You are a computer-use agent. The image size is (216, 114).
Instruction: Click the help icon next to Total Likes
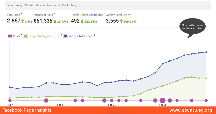point(21,14)
